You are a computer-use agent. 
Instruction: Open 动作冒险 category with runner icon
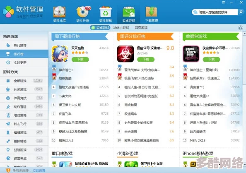pos(24,107)
